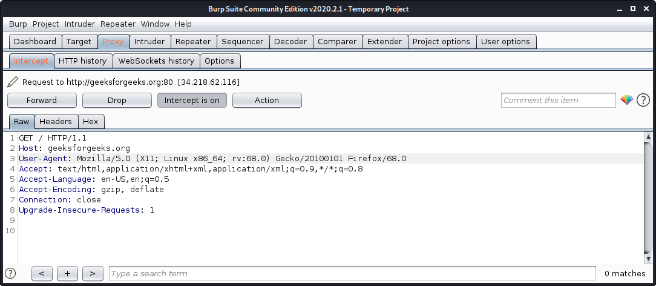The image size is (656, 286).
Task: Switch to the Repeater tab
Action: click(193, 41)
